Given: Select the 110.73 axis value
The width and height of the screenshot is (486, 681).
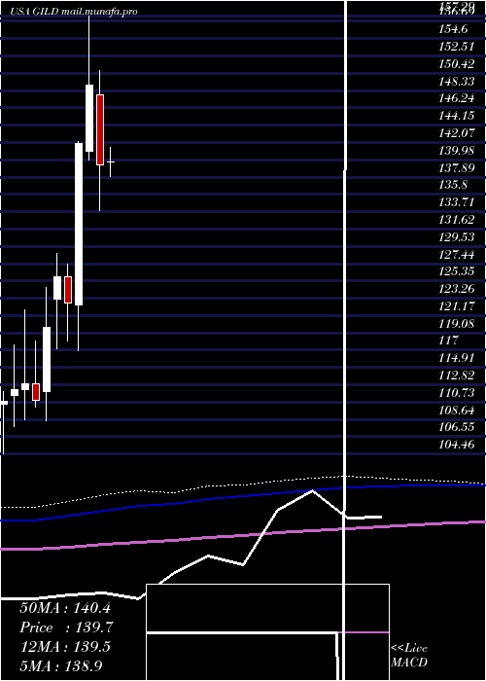Looking at the screenshot, I should (456, 393).
